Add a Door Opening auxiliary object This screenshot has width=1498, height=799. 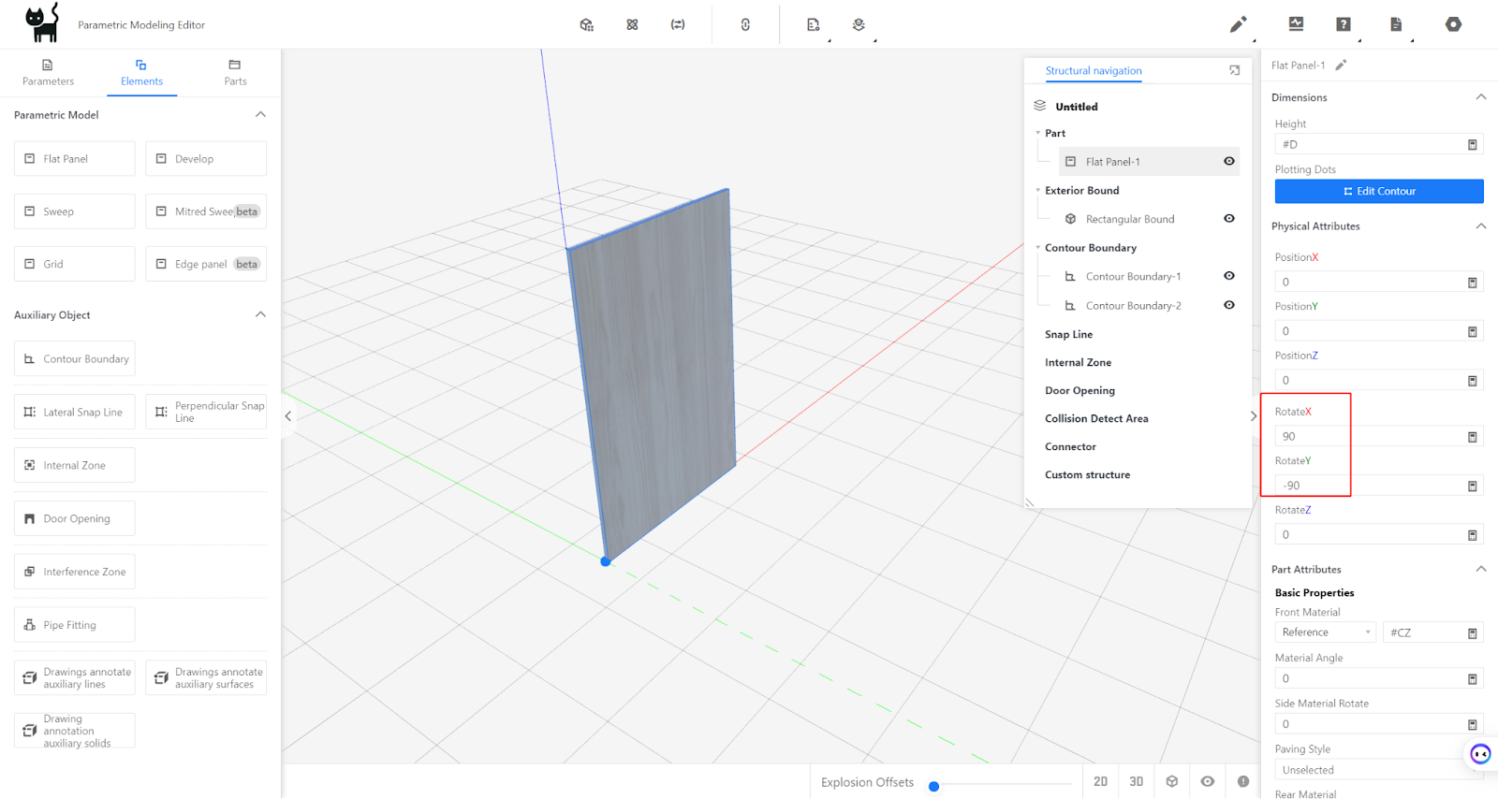click(75, 518)
